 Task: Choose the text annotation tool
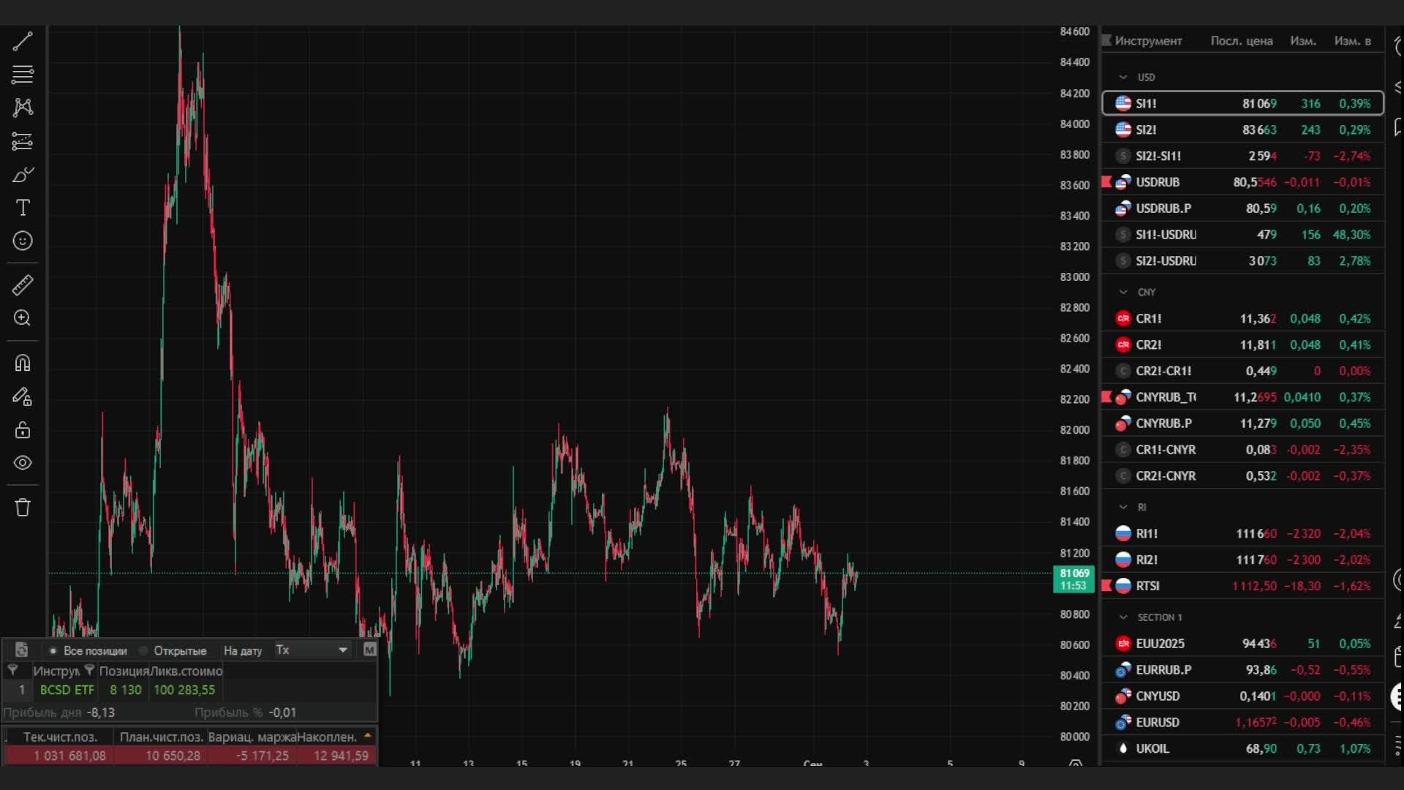tap(23, 208)
